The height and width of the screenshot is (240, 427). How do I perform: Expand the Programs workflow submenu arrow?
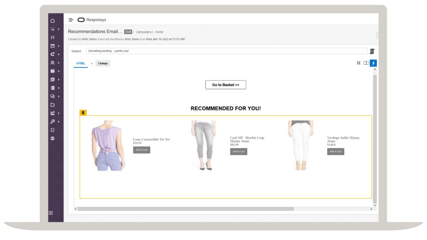tap(59, 54)
